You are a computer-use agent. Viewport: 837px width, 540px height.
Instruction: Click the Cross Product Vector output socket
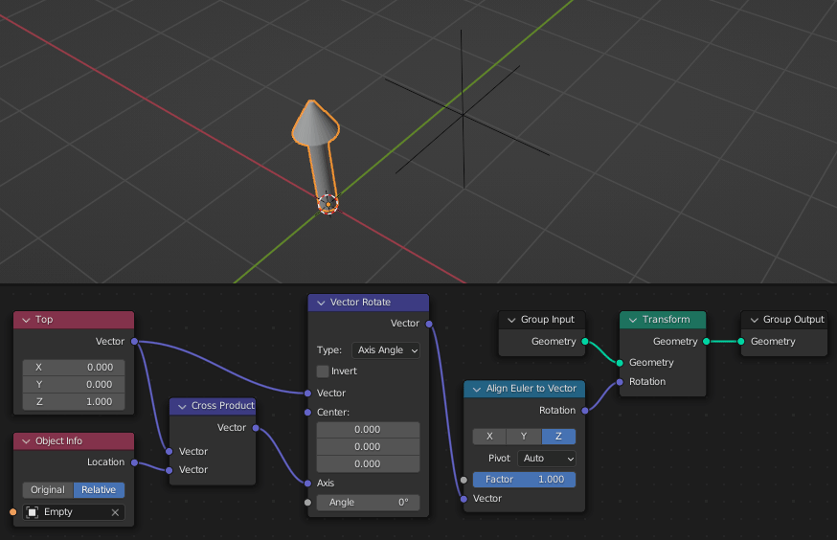point(256,428)
